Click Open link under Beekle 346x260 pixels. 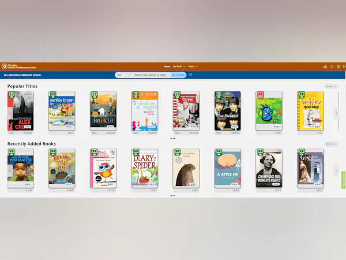click(x=94, y=133)
